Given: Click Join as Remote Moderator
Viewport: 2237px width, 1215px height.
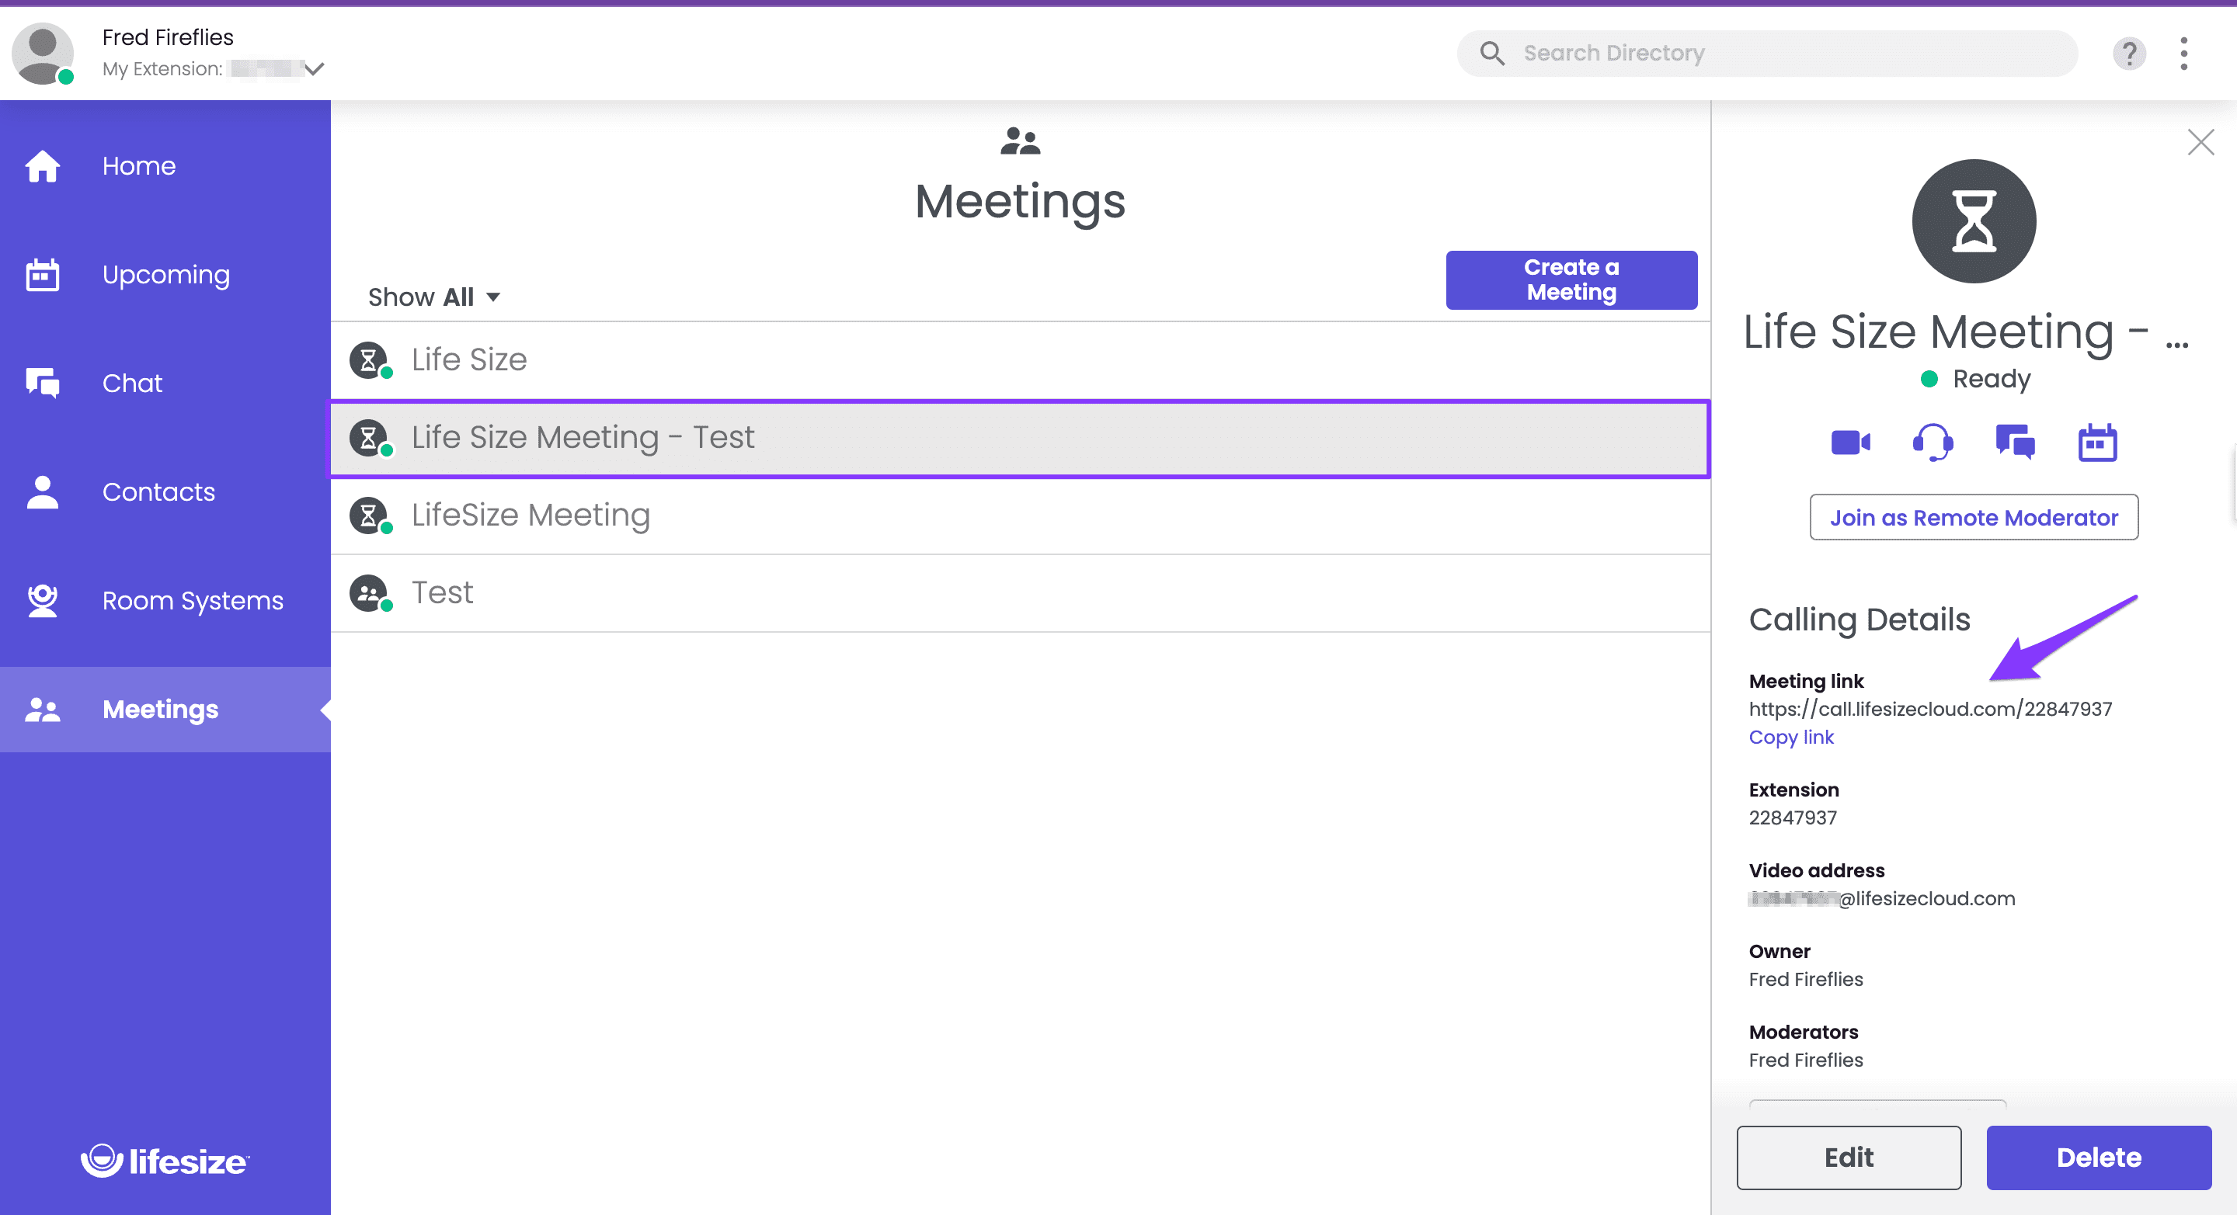Looking at the screenshot, I should pos(1974,517).
